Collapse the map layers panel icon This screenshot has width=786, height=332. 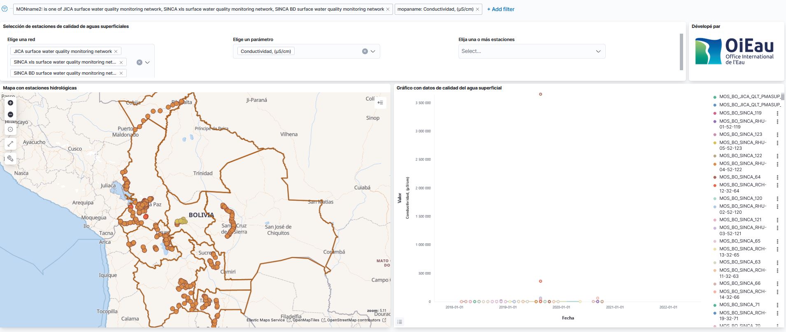pos(380,103)
